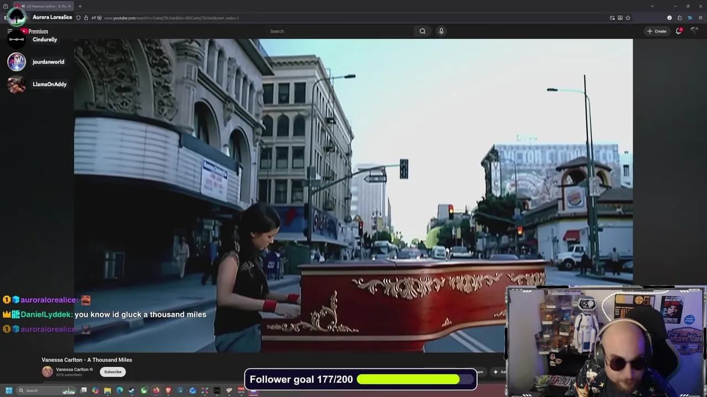707x397 pixels.
Task: Open the YouTube account avatar menu
Action: click(695, 31)
